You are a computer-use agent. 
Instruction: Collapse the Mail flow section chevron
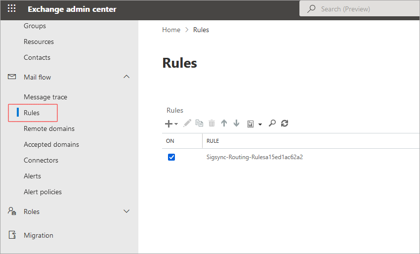[126, 77]
